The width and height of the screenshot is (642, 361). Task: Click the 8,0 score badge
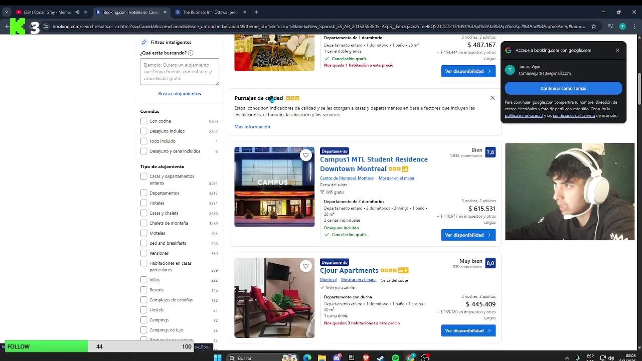pyautogui.click(x=490, y=263)
